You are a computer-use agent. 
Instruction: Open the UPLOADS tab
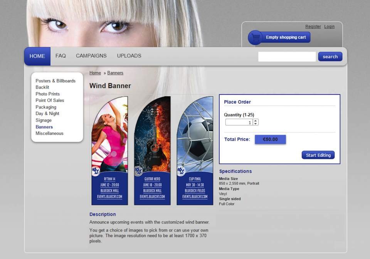[x=129, y=56]
